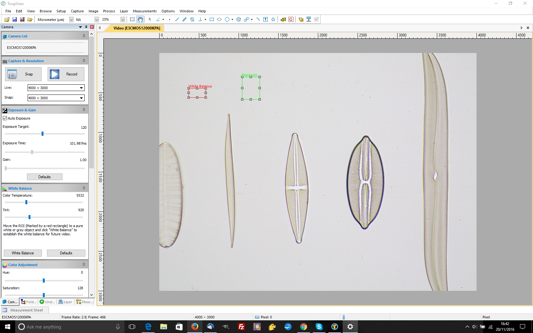Switch to the Layer sidebar tab
The image size is (533, 333).
coord(65,302)
